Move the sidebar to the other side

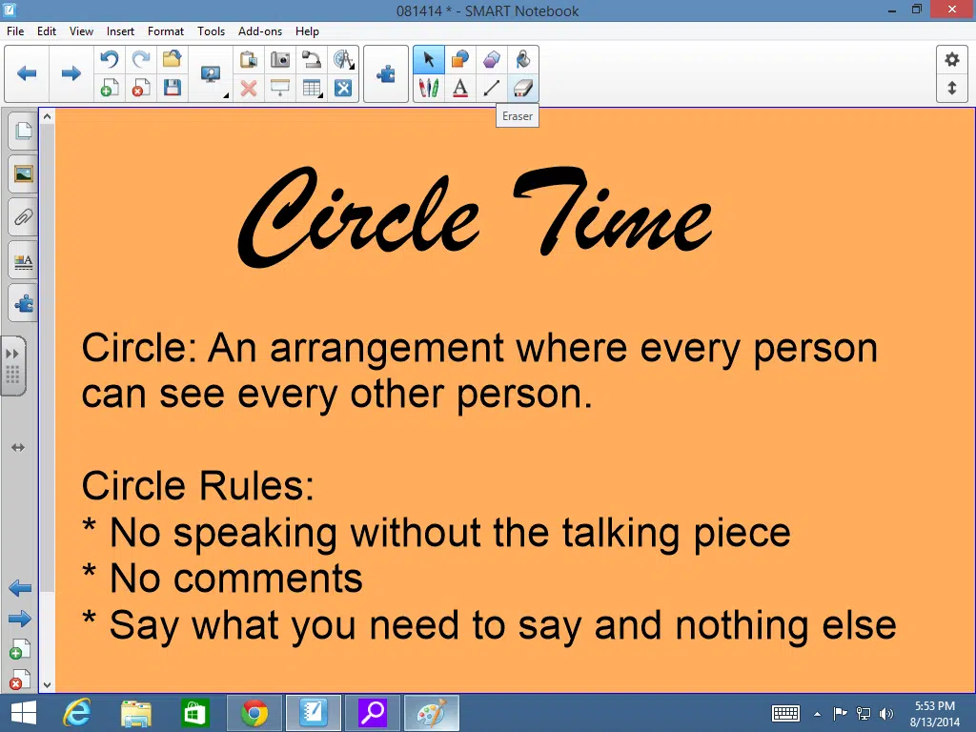pyautogui.click(x=18, y=448)
